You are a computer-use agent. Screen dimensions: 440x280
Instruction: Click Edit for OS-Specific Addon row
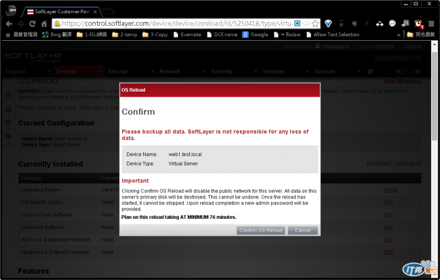coord(388,202)
